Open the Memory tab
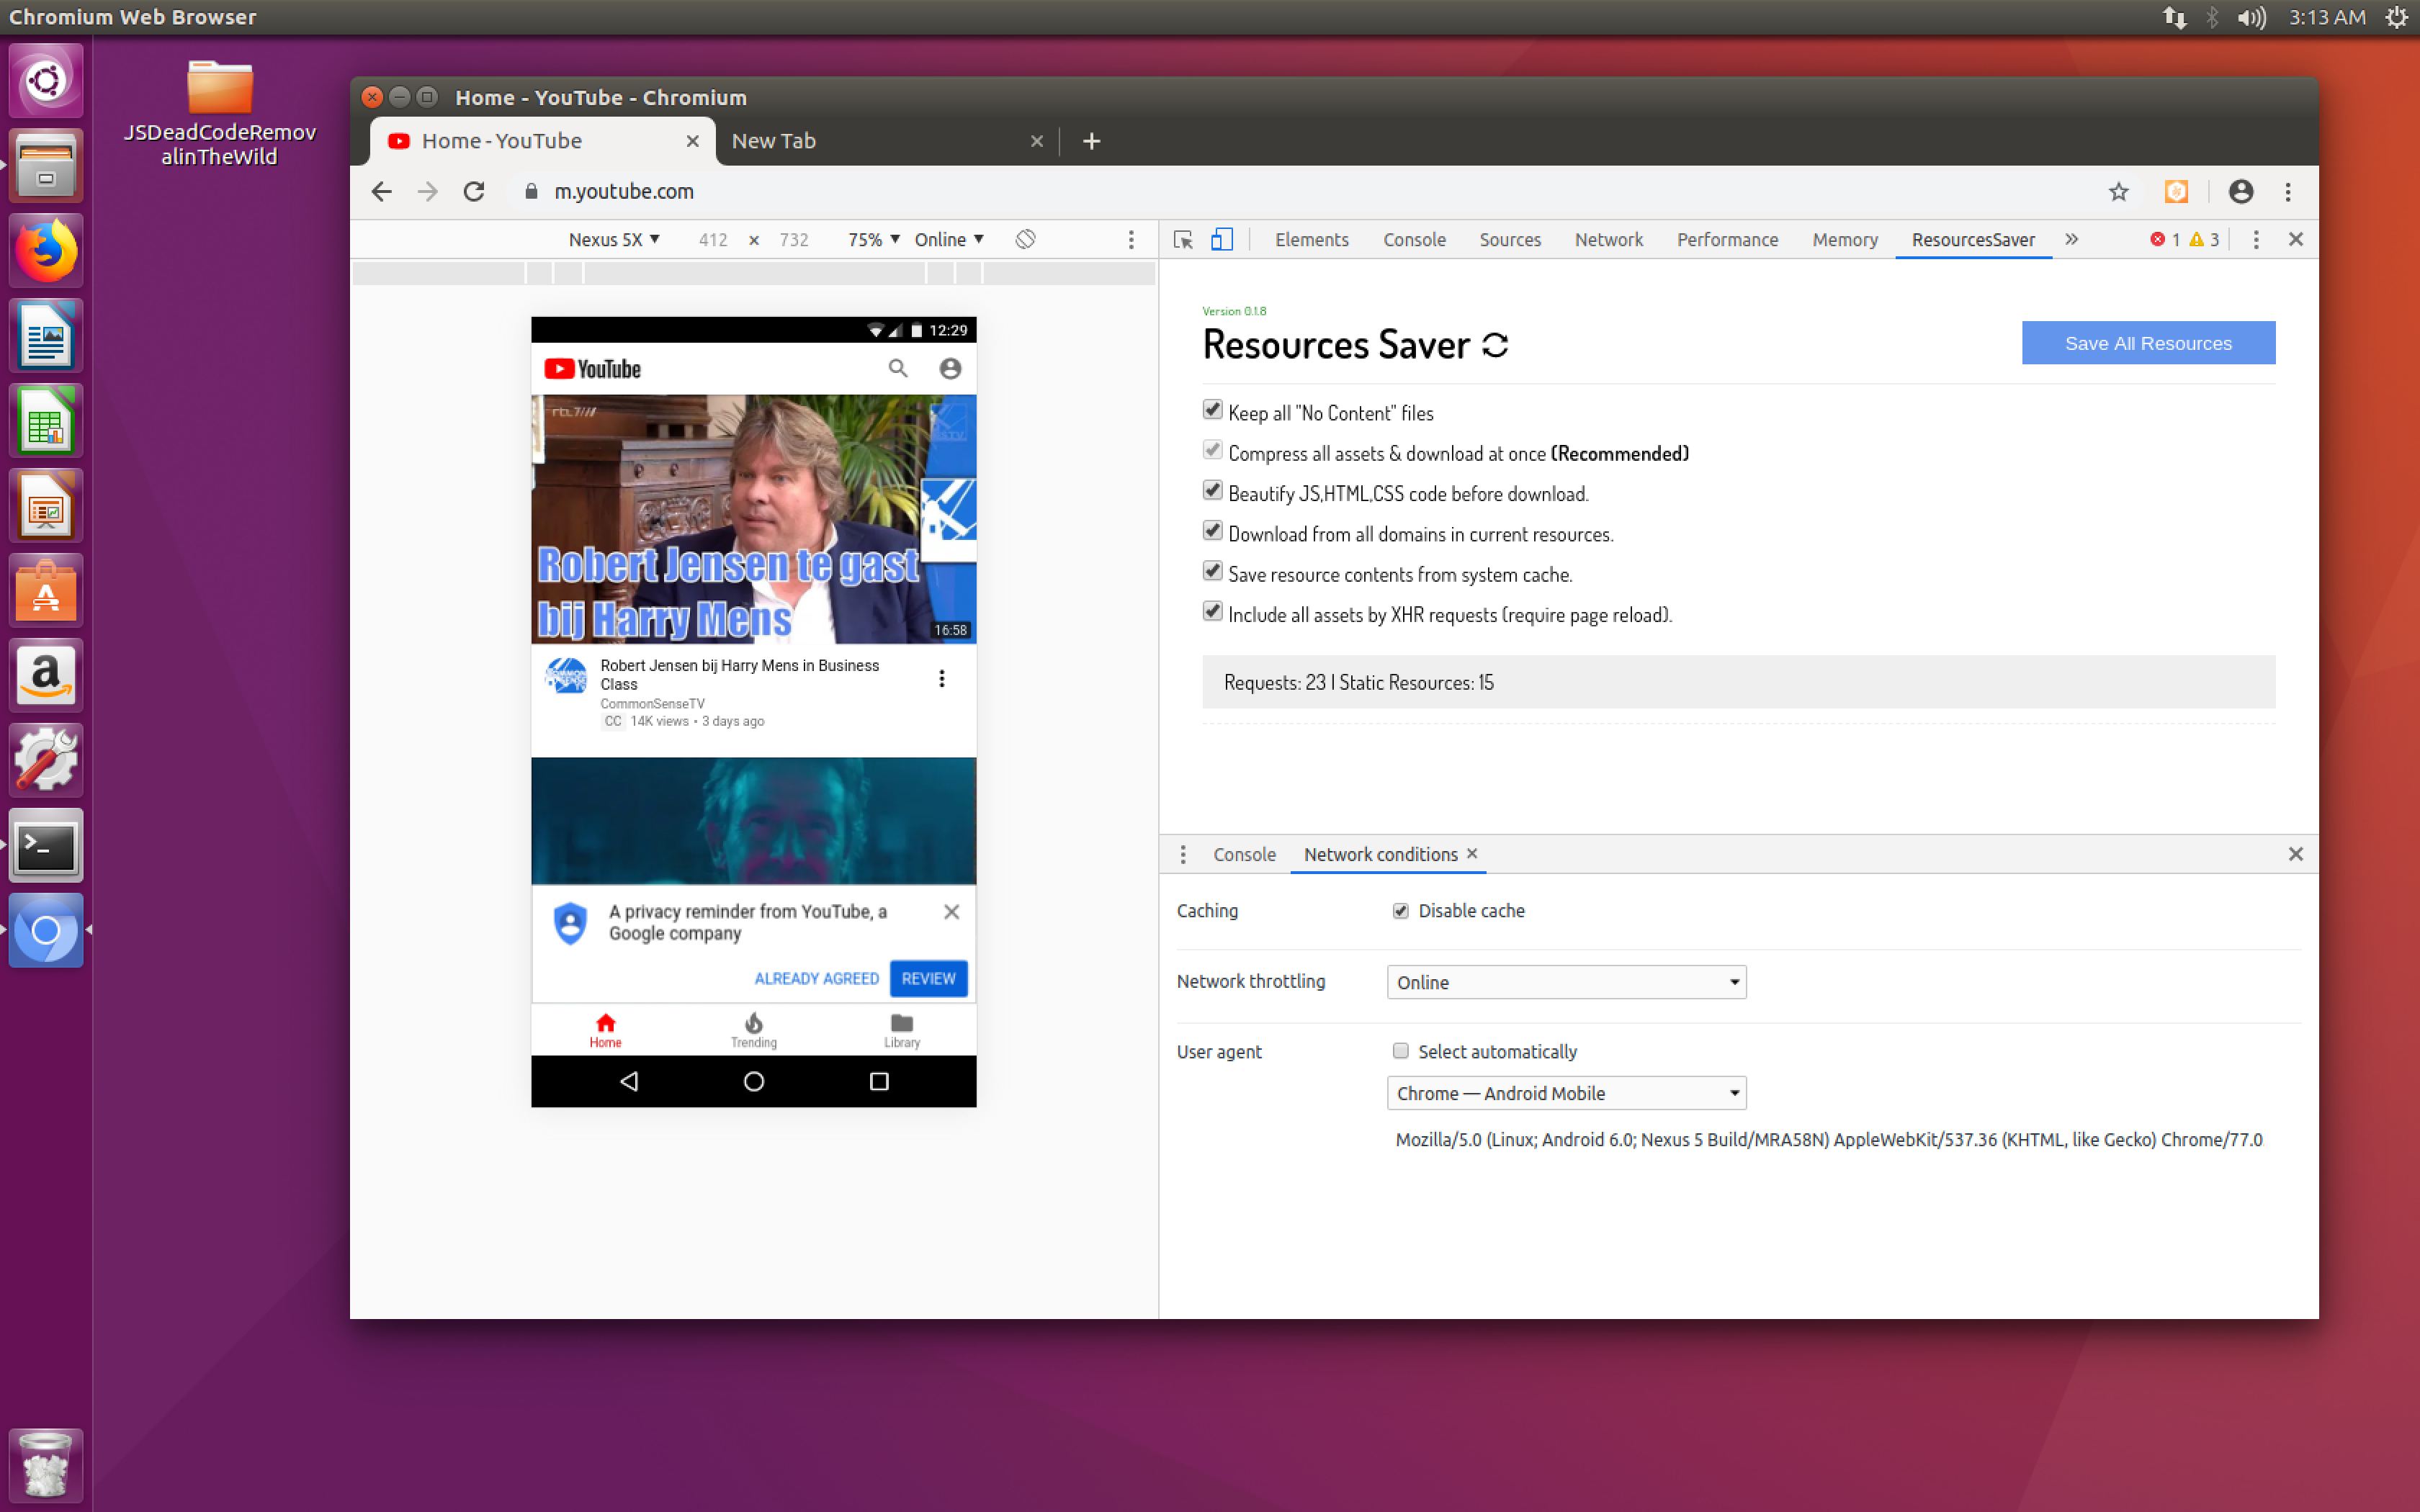The height and width of the screenshot is (1512, 2420). tap(1845, 240)
